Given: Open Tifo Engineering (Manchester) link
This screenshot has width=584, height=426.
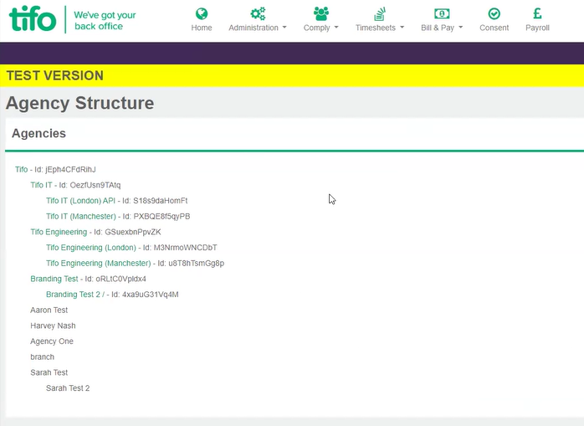Looking at the screenshot, I should 99,263.
